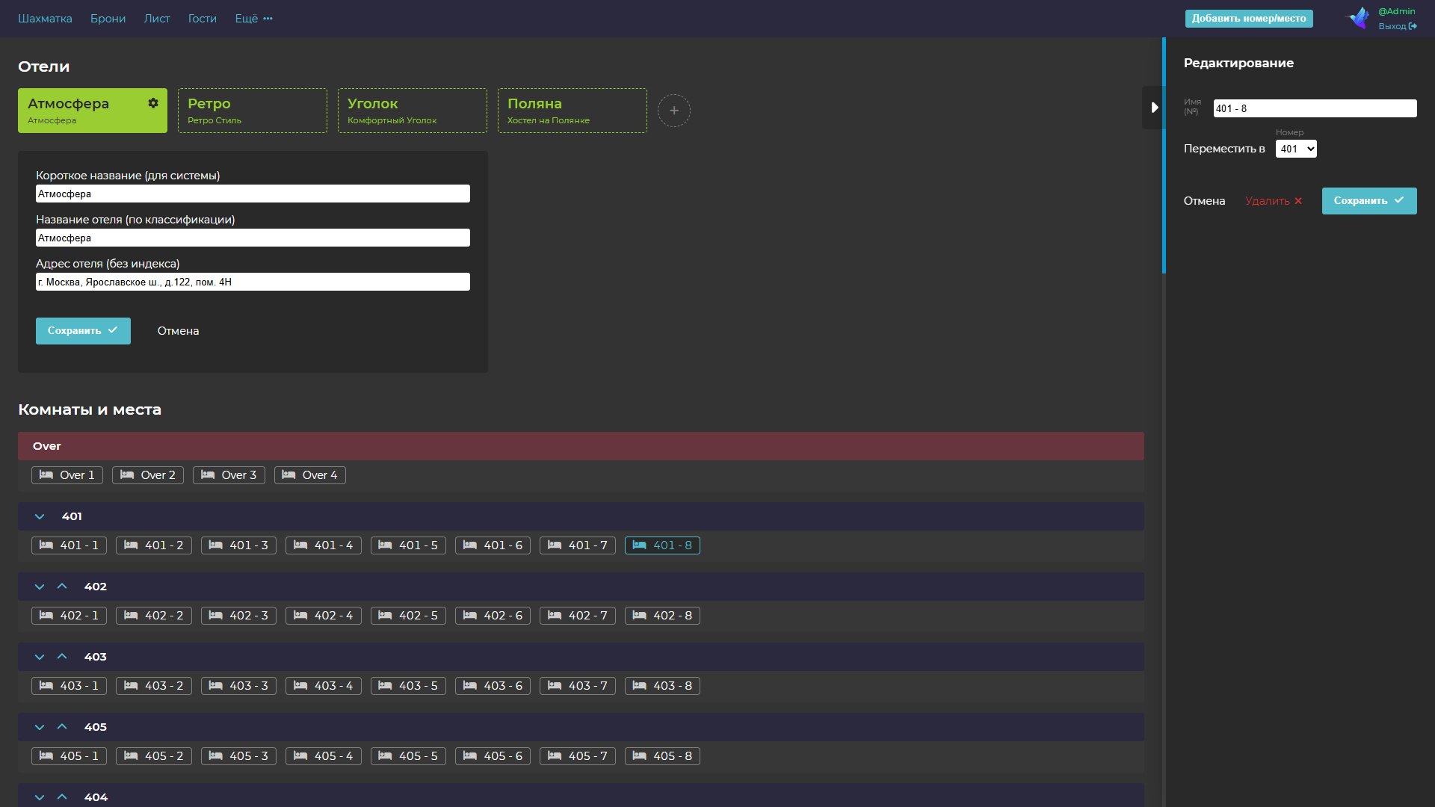The width and height of the screenshot is (1435, 807).
Task: Select the Атмосфера hotel tab
Action: [x=93, y=111]
